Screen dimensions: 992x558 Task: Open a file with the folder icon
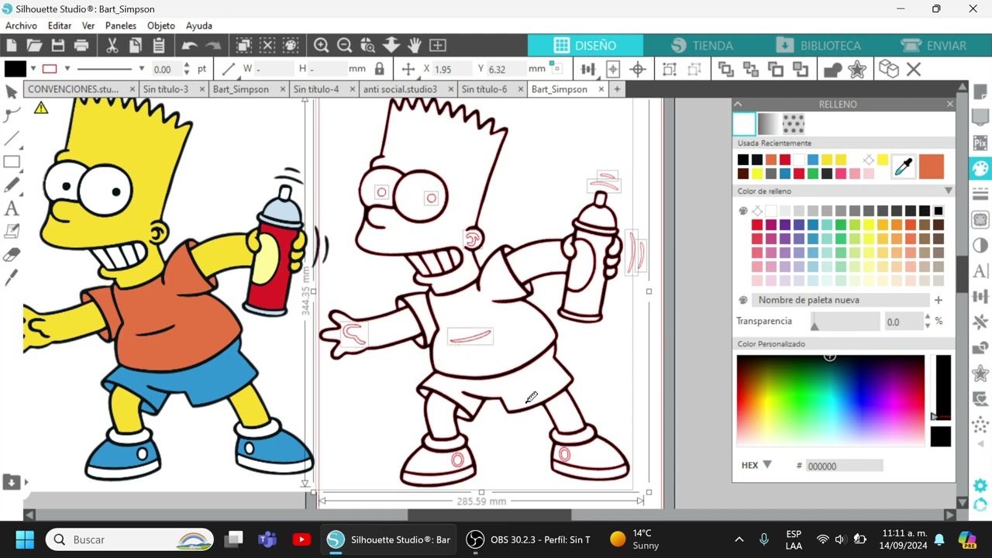pos(34,45)
